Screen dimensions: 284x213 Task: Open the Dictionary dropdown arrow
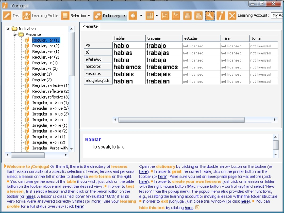point(124,16)
